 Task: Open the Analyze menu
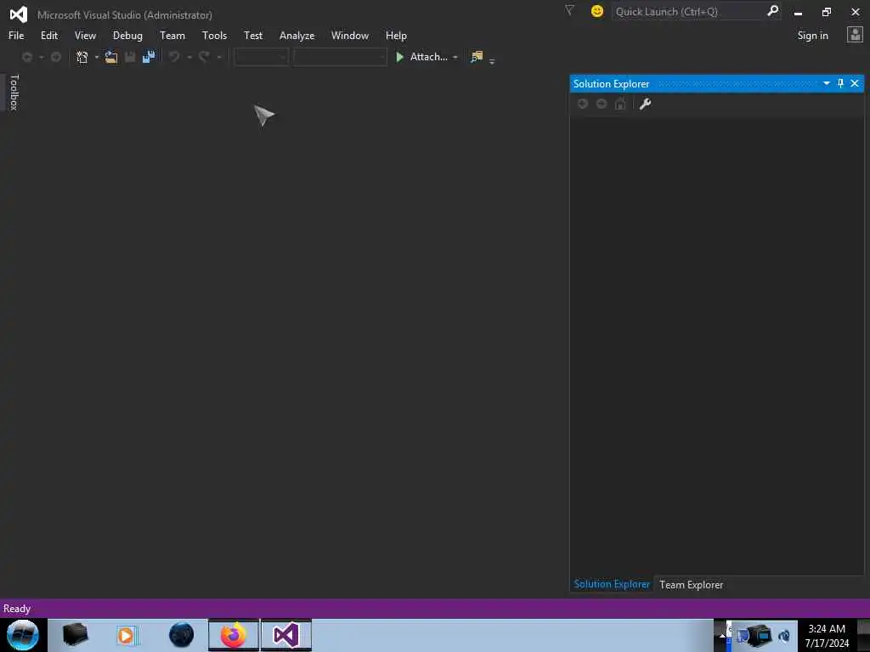pyautogui.click(x=297, y=36)
